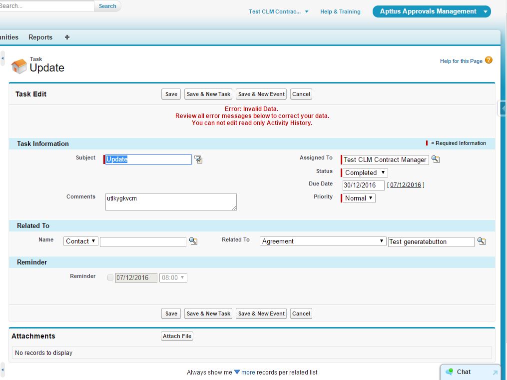This screenshot has height=380, width=507.
Task: Open the Chat widget icon
Action: (449, 371)
